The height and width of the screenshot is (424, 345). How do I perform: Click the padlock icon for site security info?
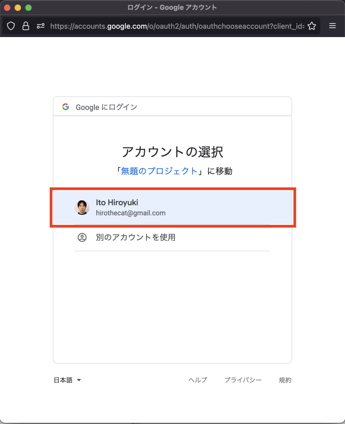pos(25,26)
